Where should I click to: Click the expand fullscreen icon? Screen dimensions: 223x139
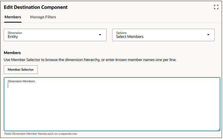(x=216, y=7)
